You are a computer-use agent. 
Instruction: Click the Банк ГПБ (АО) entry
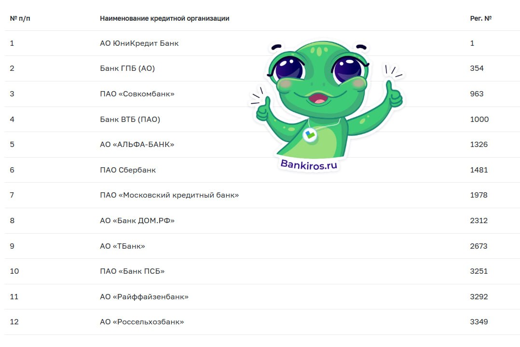[127, 68]
